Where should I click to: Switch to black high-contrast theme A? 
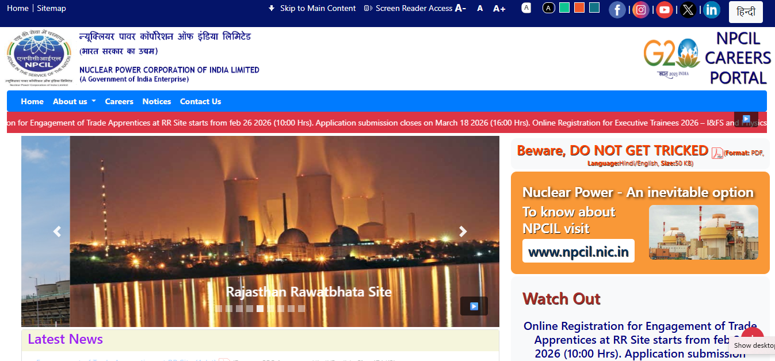549,8
